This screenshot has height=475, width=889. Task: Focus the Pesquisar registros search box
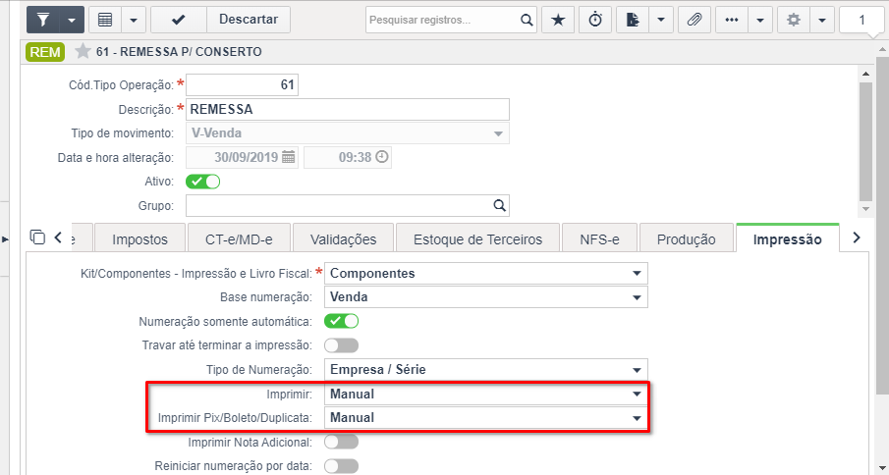pyautogui.click(x=442, y=20)
